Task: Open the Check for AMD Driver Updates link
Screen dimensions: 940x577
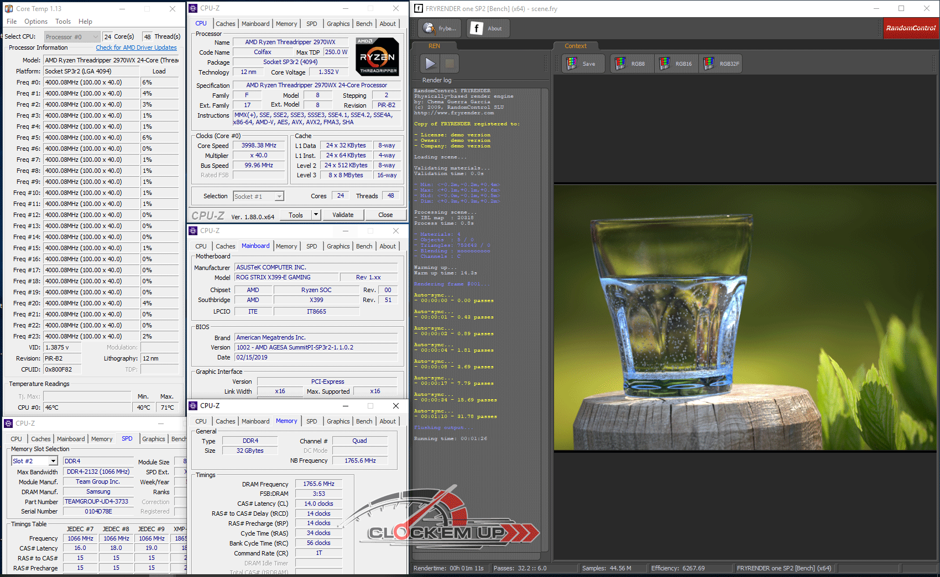Action: click(x=136, y=47)
